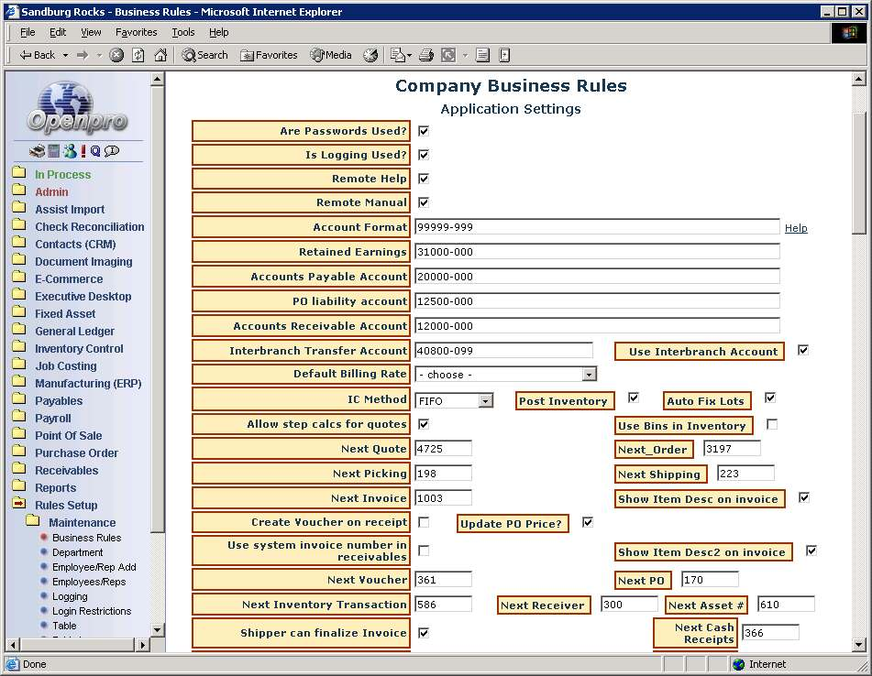Click the Retained Earnings input field
Screen dimensions: 872x676
click(596, 252)
